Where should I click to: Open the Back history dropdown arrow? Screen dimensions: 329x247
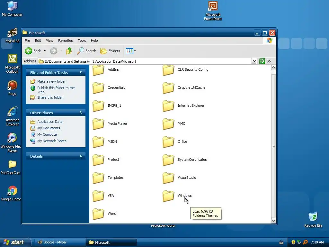coord(45,51)
